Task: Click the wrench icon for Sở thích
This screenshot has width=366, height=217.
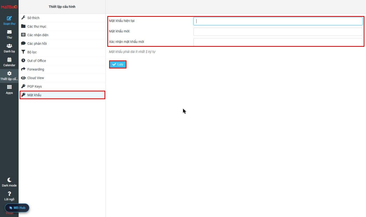Action: coord(23,18)
